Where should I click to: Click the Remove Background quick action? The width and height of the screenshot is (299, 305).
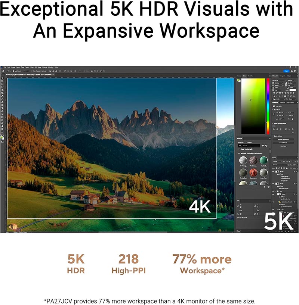(x=283, y=140)
